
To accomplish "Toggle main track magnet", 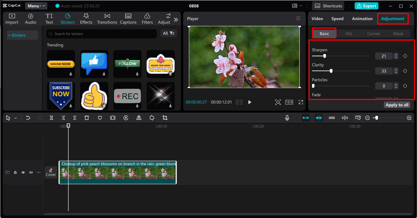I will pyautogui.click(x=306, y=118).
